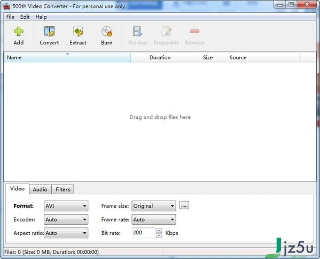Expand the Format dropdown showing AVI
The width and height of the screenshot is (320, 259).
66,206
